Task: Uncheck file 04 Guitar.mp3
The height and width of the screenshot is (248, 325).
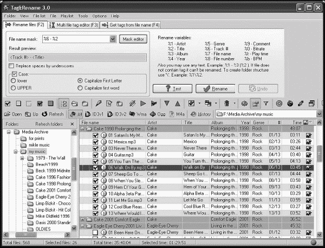Action: click(x=95, y=155)
